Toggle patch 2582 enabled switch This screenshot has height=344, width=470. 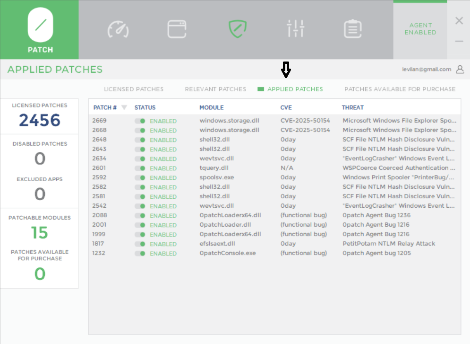[140, 187]
